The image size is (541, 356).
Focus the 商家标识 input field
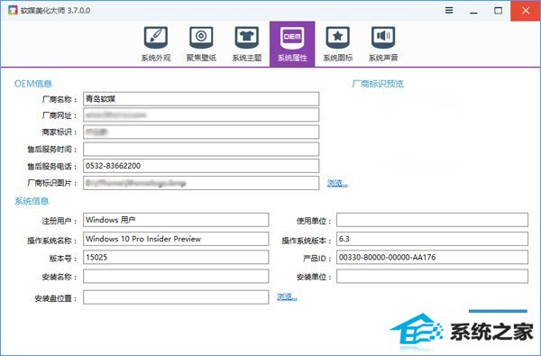[x=201, y=132]
